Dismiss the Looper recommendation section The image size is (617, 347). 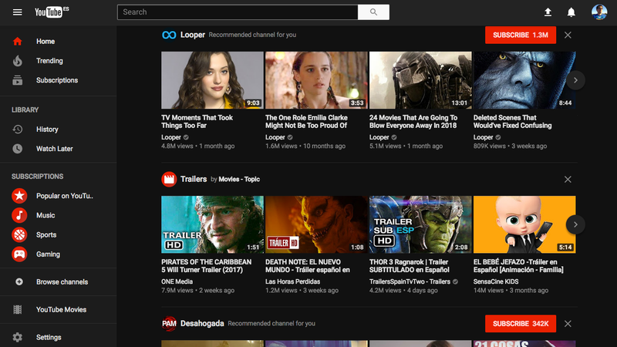568,35
